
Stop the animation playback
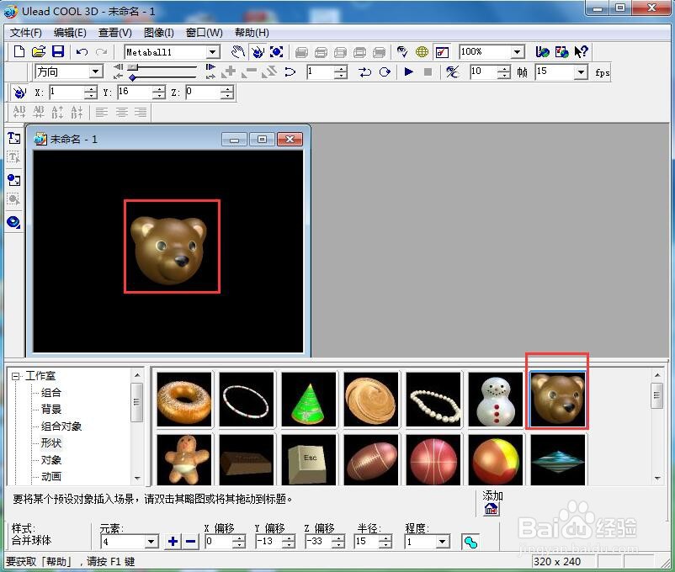tap(428, 71)
